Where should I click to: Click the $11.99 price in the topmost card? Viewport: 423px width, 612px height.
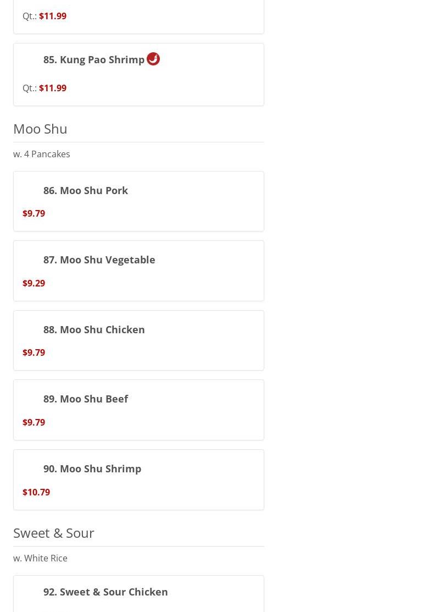pyautogui.click(x=53, y=16)
